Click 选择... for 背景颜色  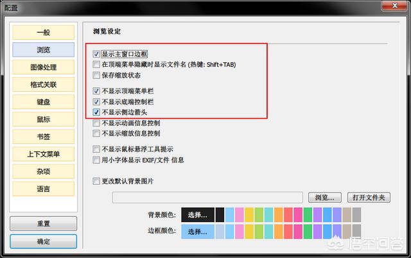click(198, 215)
